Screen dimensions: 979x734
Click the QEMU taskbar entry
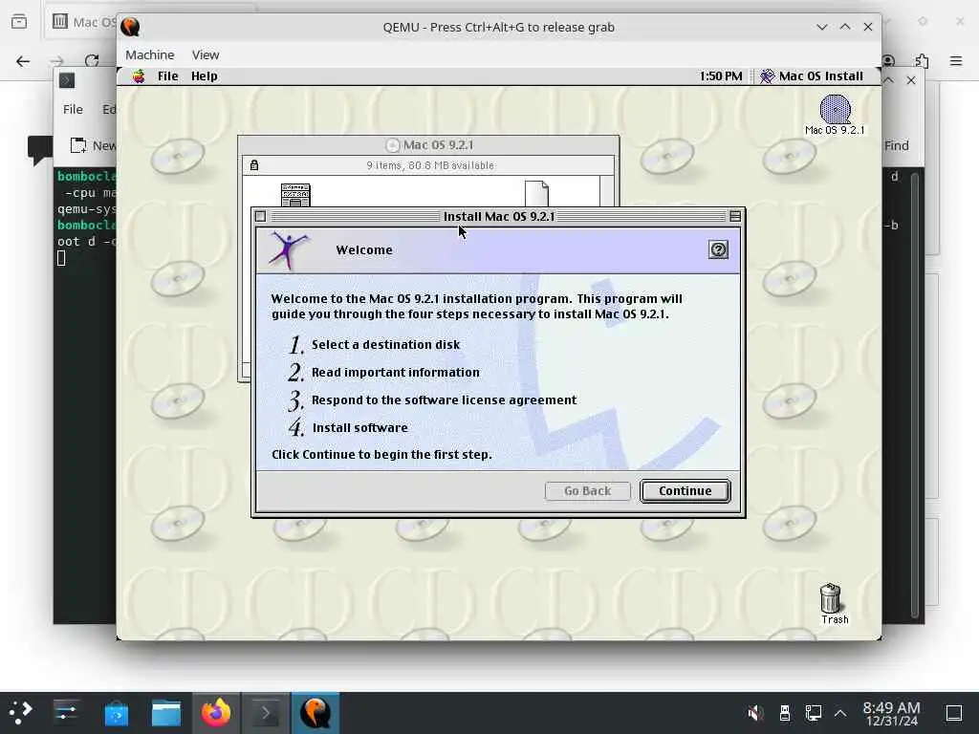315,713
